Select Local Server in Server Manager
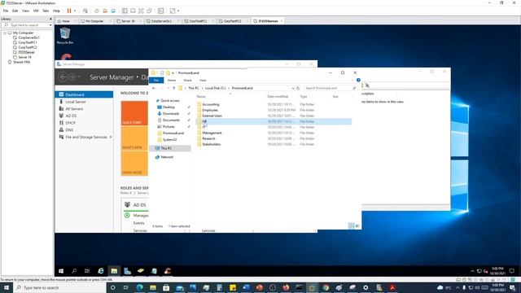 point(76,102)
